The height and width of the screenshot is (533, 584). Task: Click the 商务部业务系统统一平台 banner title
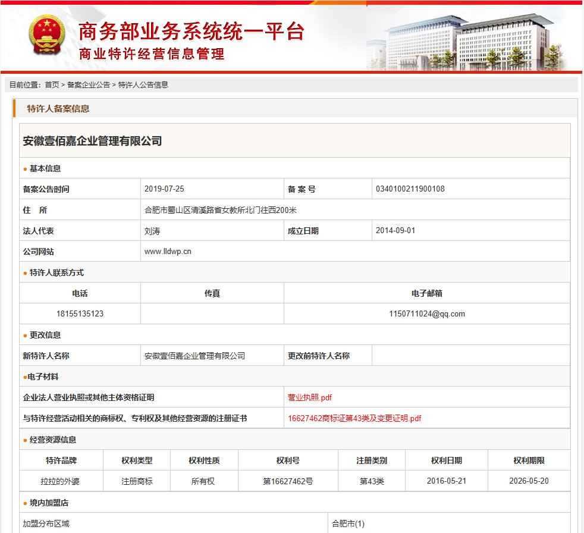click(191, 32)
